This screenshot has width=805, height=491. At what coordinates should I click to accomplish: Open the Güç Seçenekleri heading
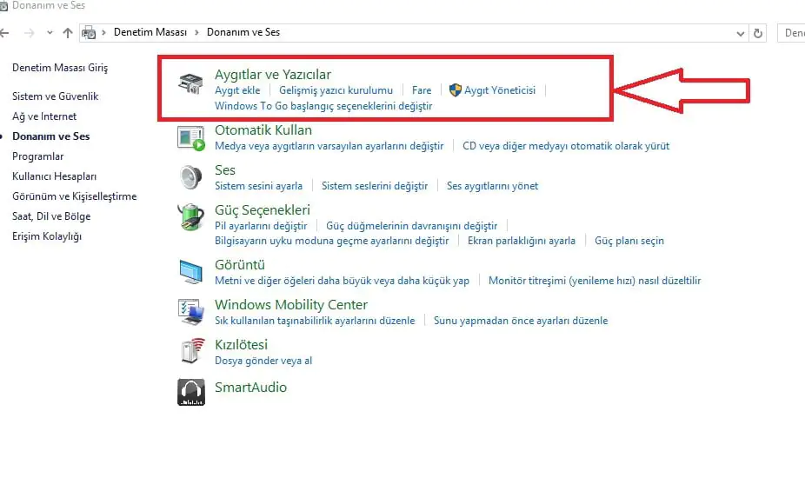click(263, 209)
